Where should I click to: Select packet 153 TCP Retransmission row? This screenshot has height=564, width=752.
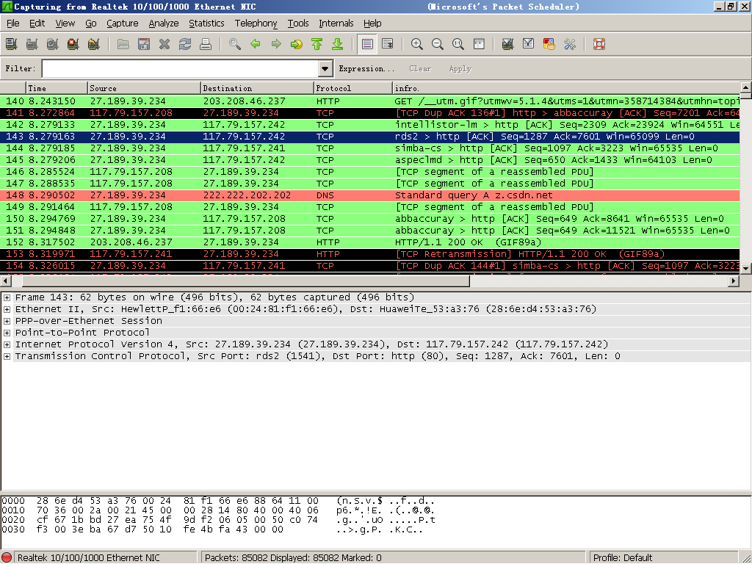pos(370,254)
